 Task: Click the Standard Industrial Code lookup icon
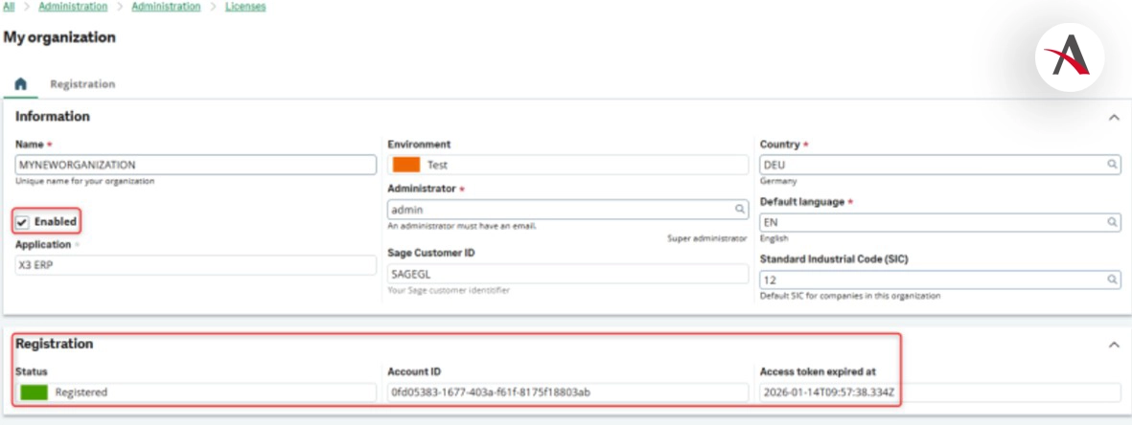(1112, 280)
